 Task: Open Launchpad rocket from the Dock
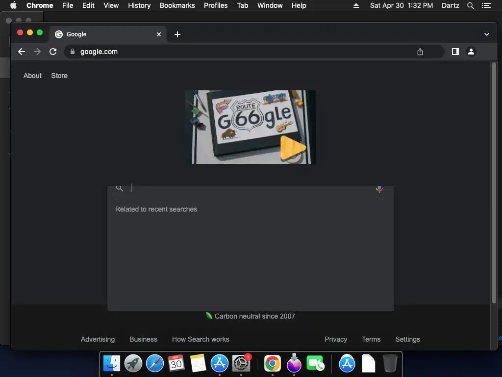(133, 364)
